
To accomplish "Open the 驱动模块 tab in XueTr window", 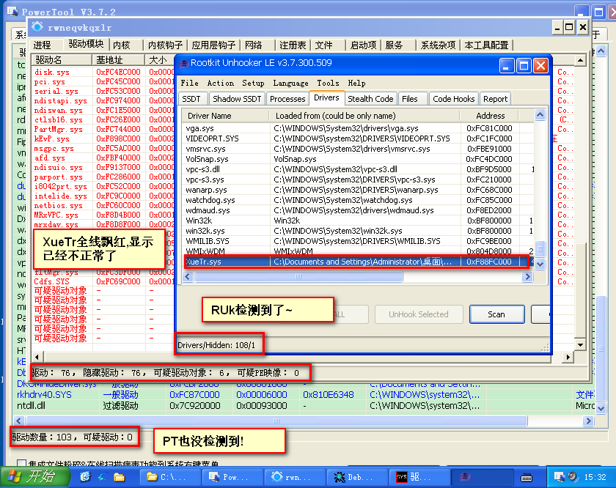I will [86, 44].
